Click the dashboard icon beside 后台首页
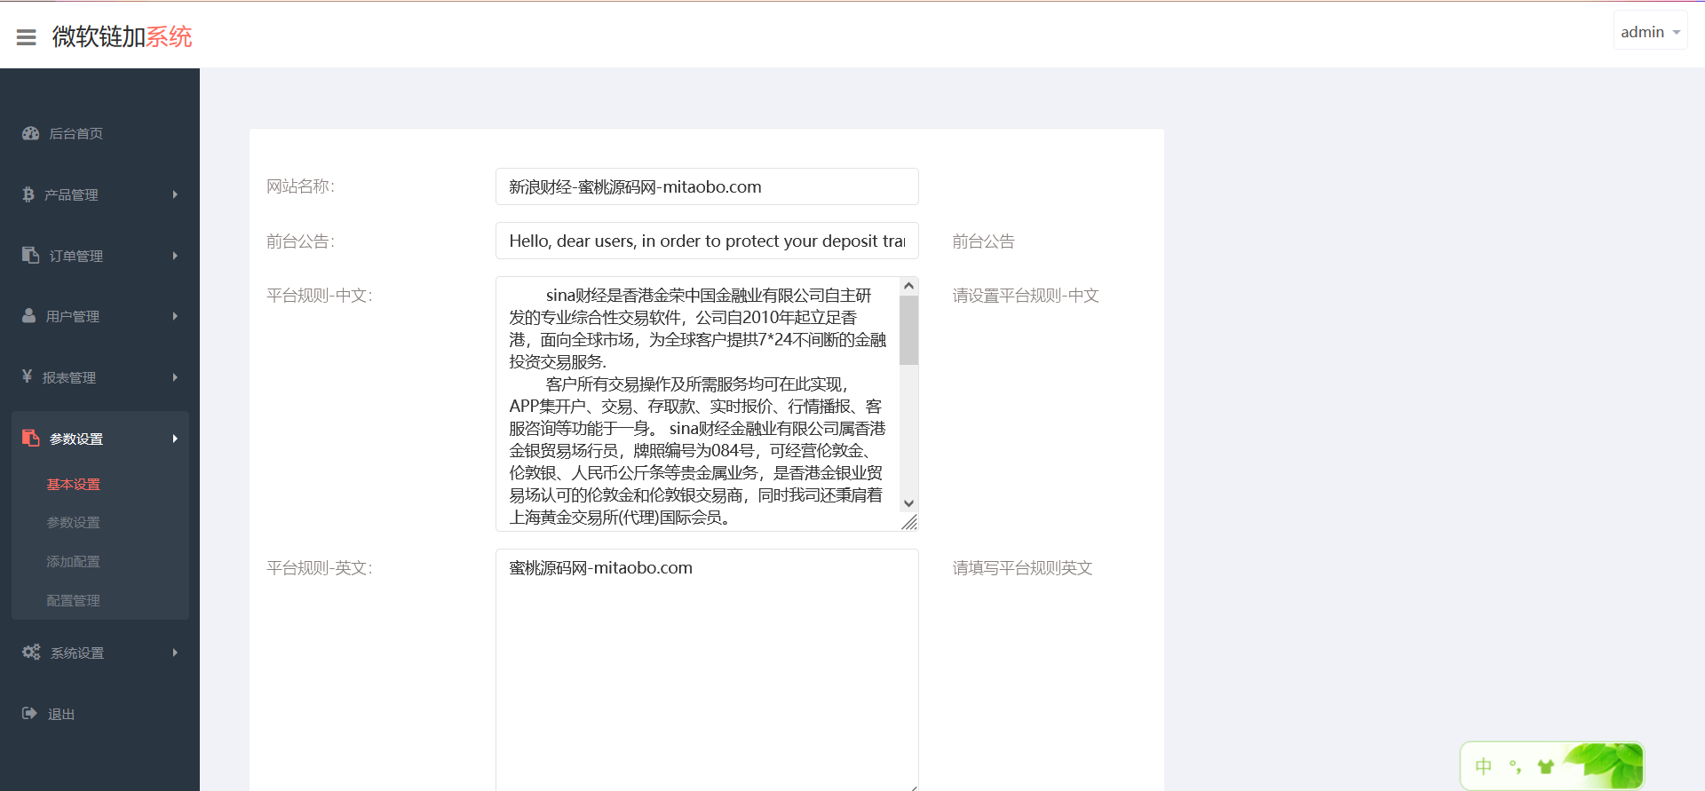 (31, 133)
